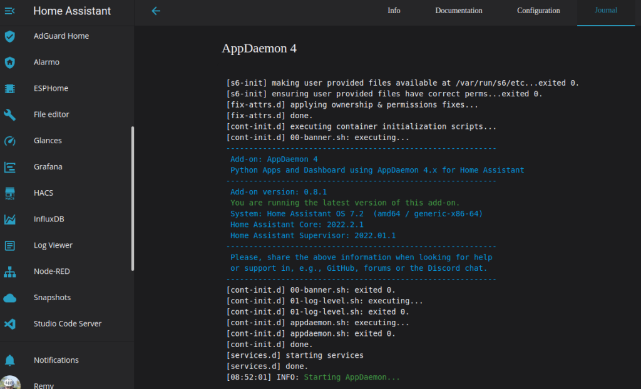The width and height of the screenshot is (641, 389).
Task: Click the Snapshots cloud icon
Action: [10, 298]
